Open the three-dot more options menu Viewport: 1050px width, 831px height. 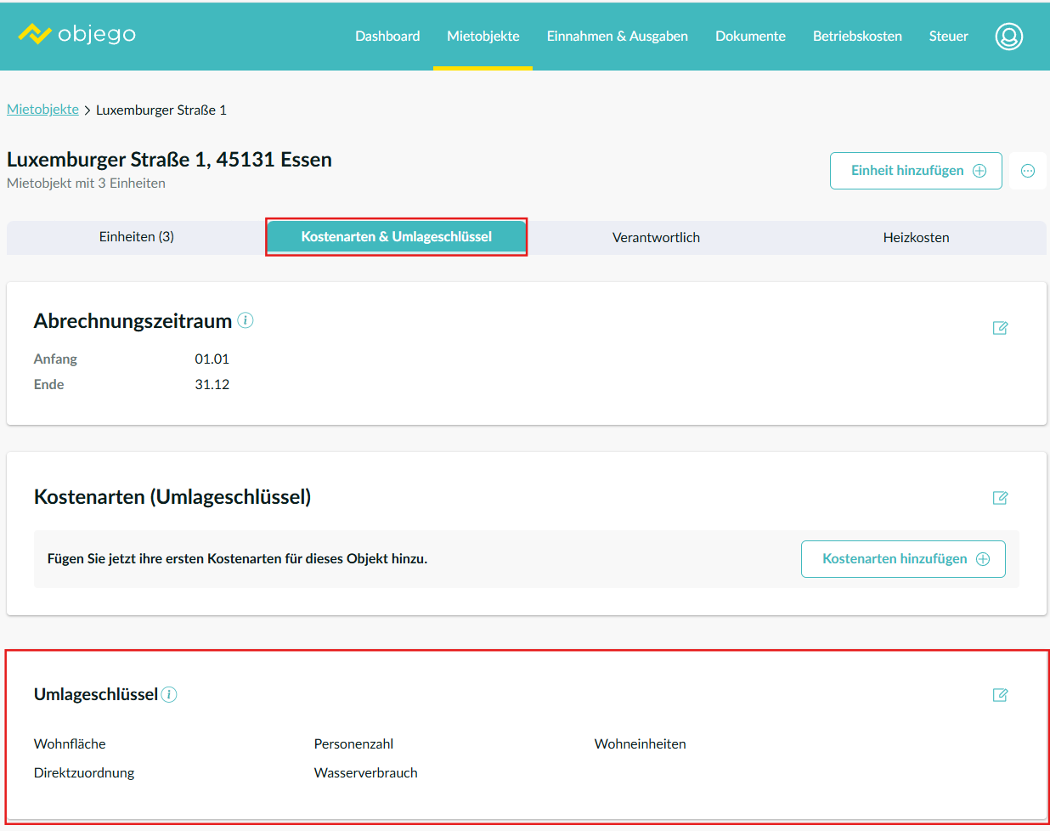click(1027, 171)
